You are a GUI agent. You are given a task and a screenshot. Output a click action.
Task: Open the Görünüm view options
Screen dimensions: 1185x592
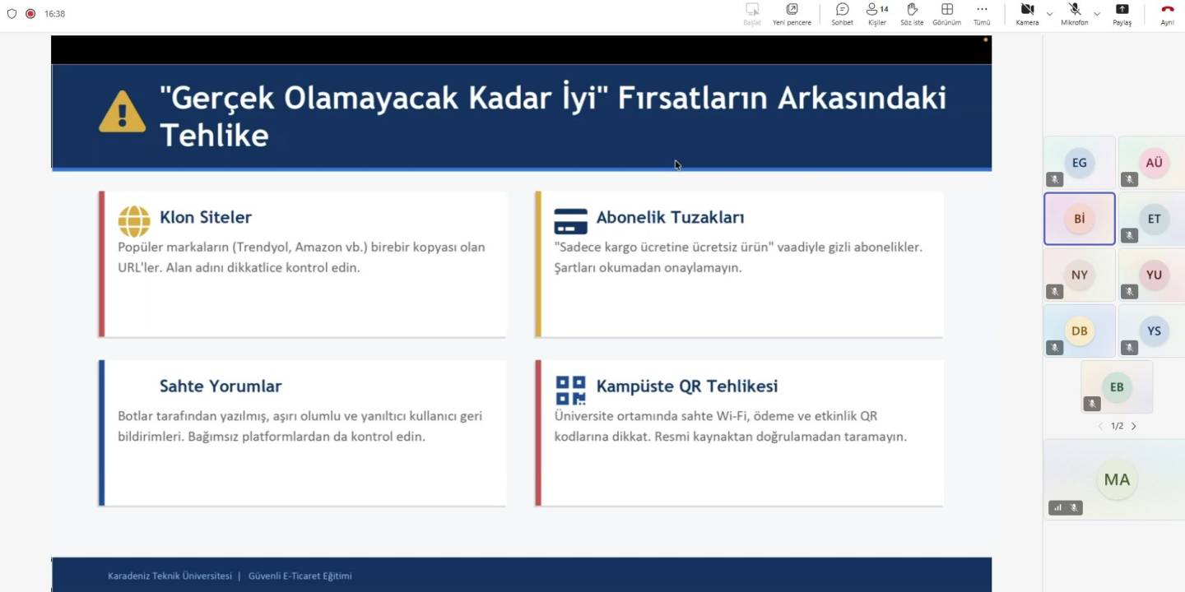946,13
